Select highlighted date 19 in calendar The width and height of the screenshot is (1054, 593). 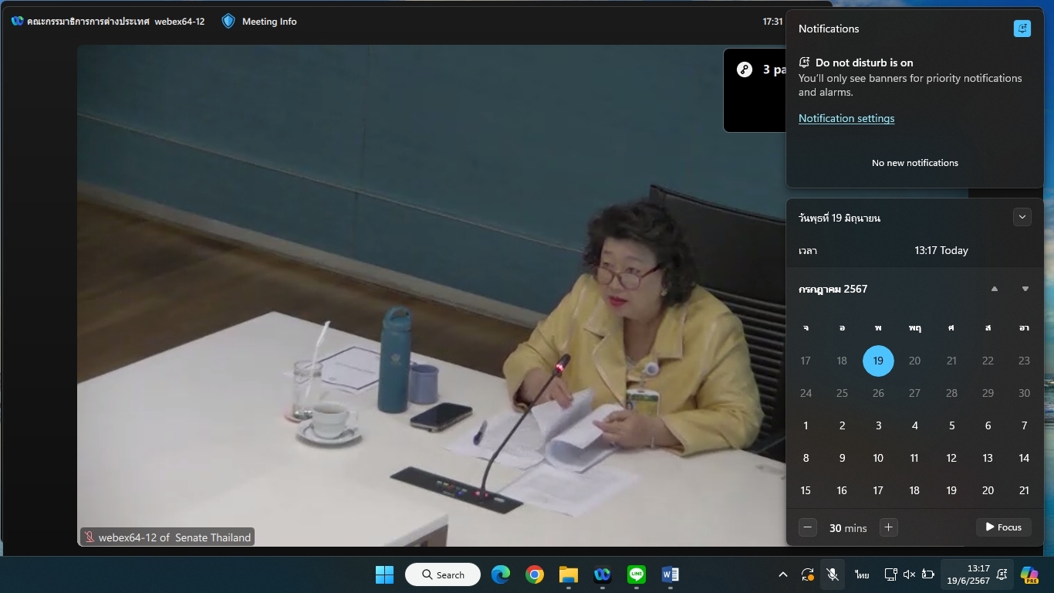878,361
